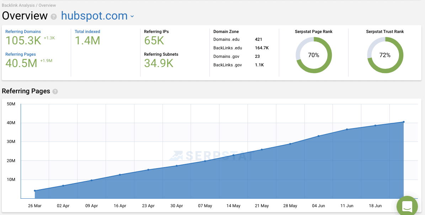
Task: Select the 18 Jun chart data point
Action: [x=376, y=126]
